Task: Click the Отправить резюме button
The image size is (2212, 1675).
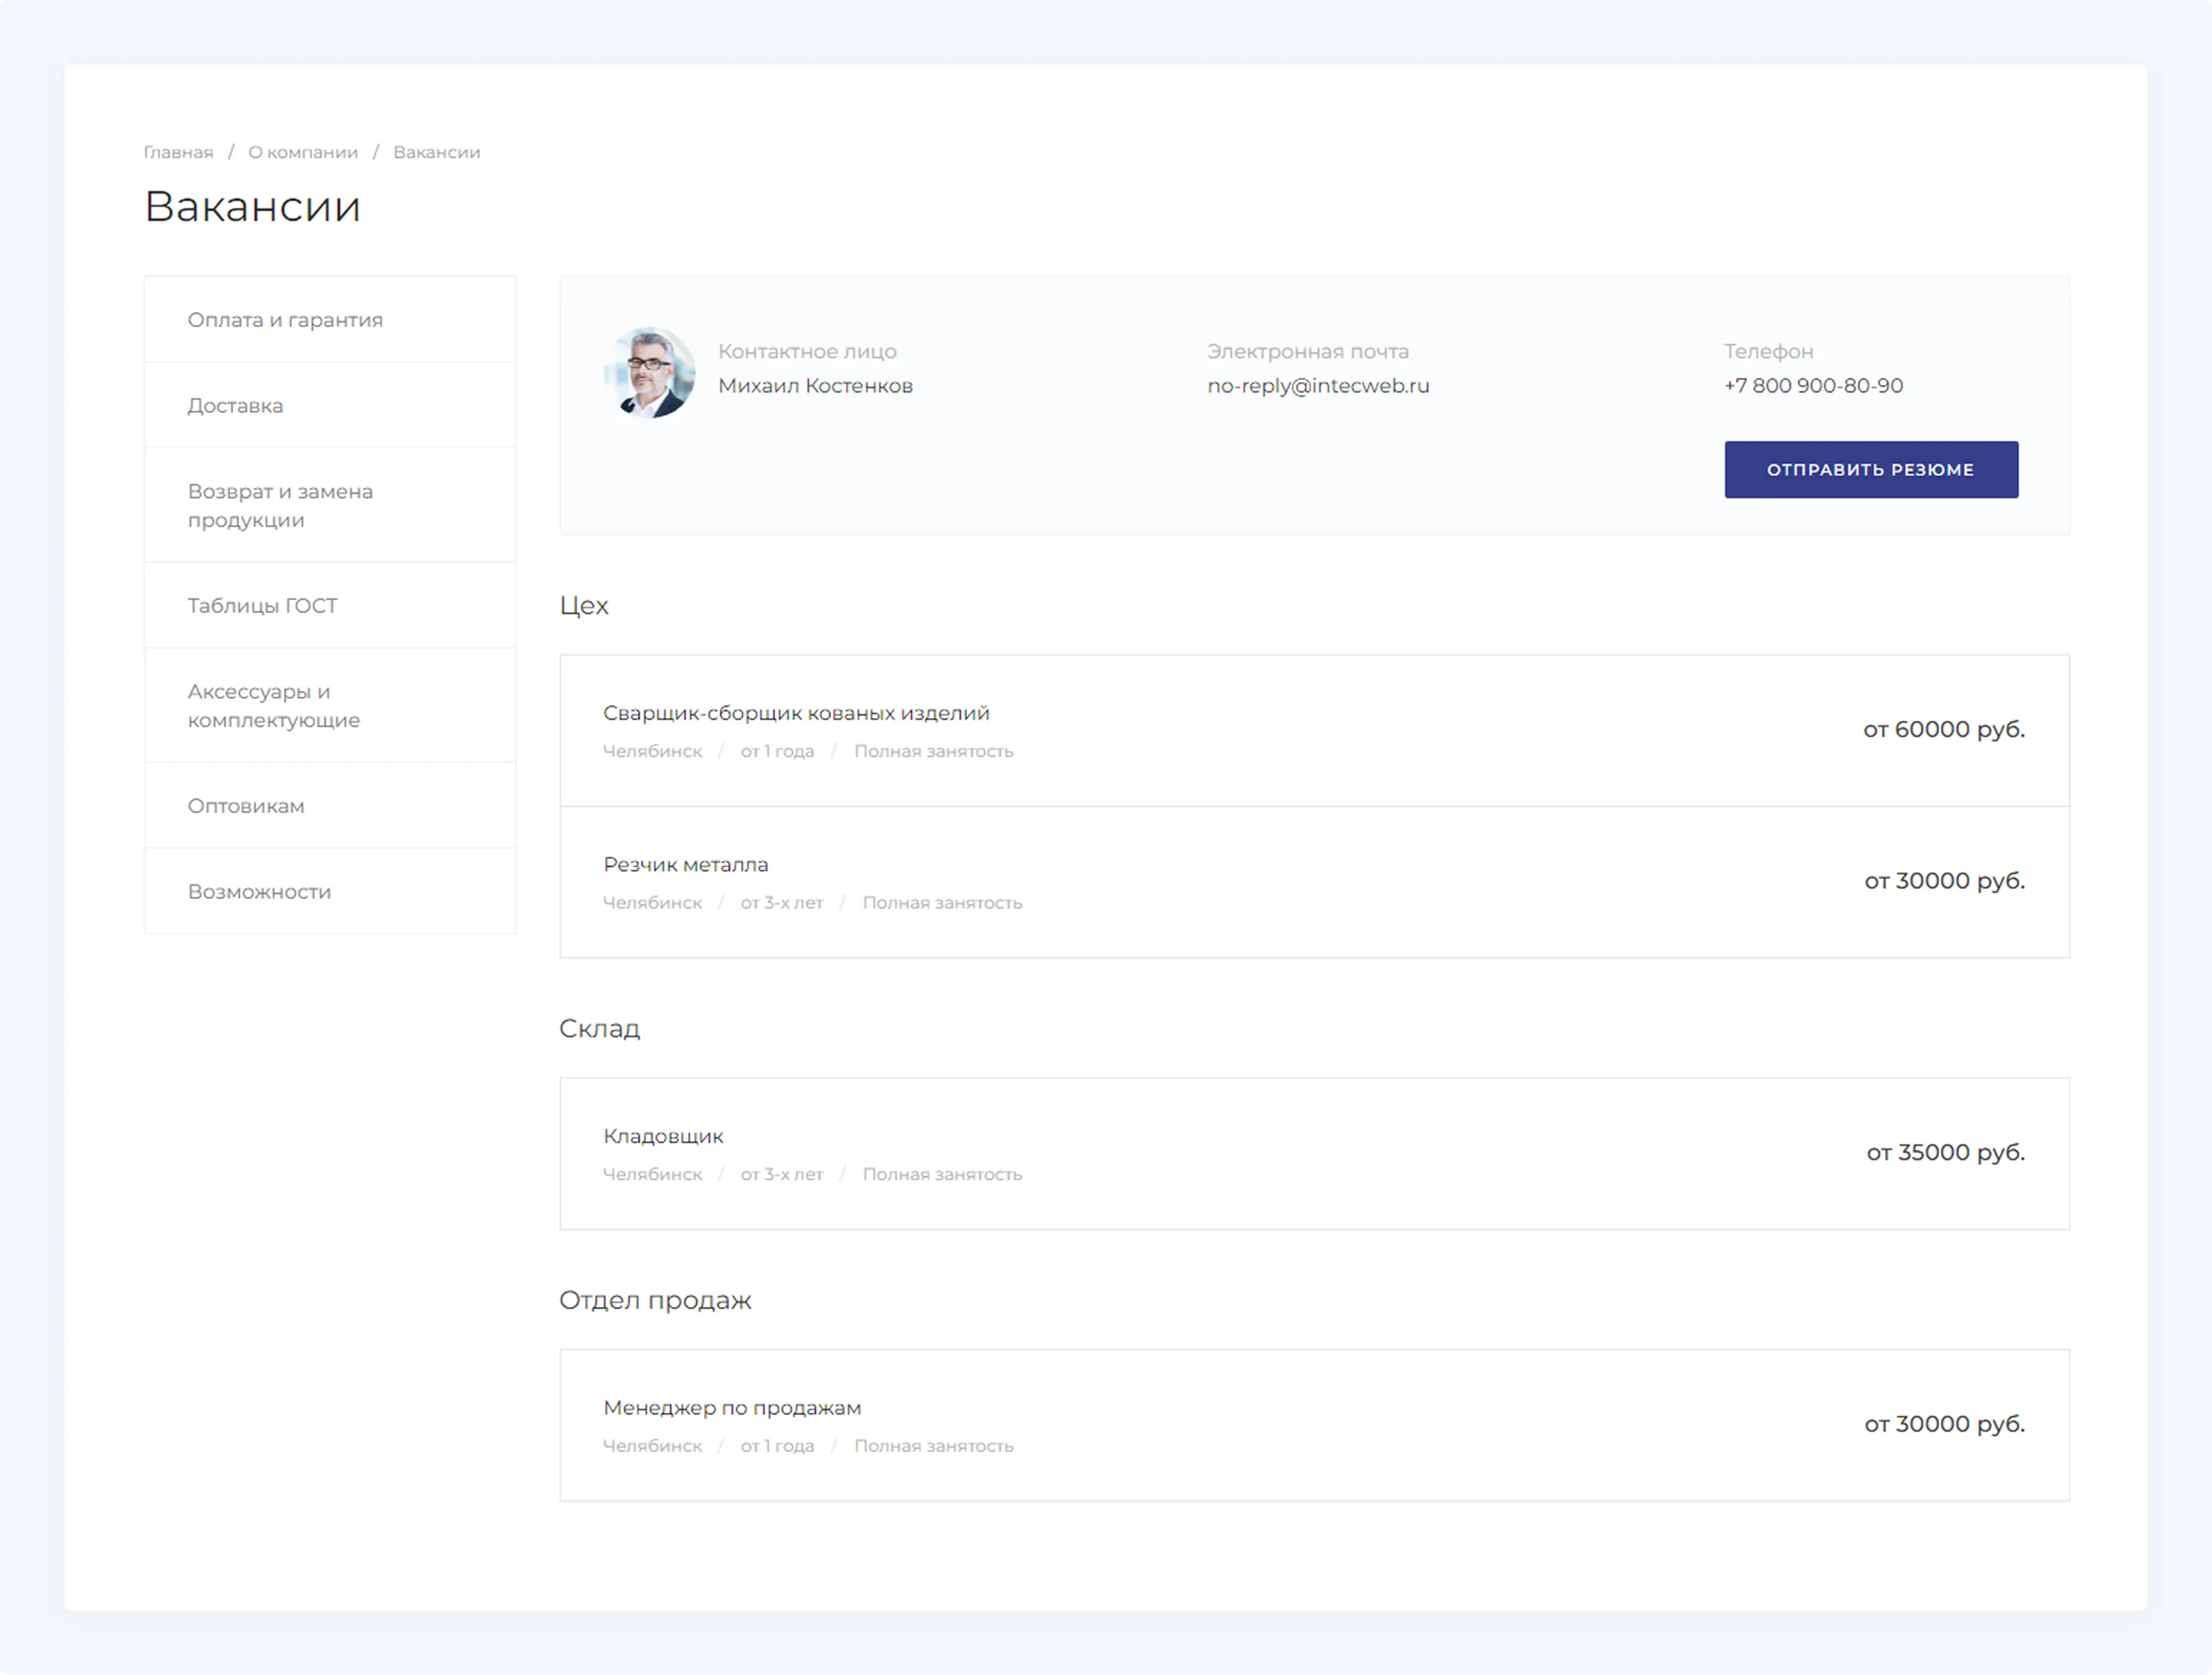Action: point(1870,470)
